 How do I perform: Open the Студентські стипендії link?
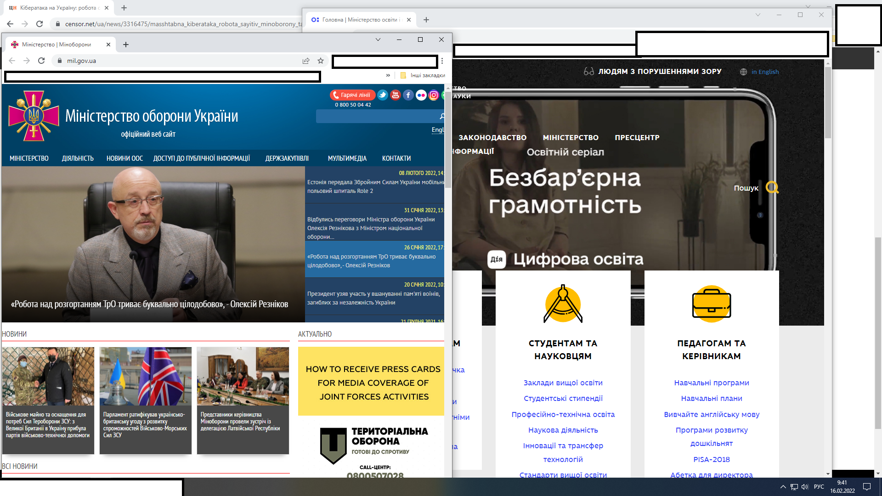563,399
